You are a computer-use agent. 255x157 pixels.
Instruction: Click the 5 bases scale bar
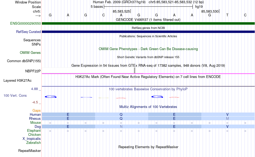pos(148,7)
